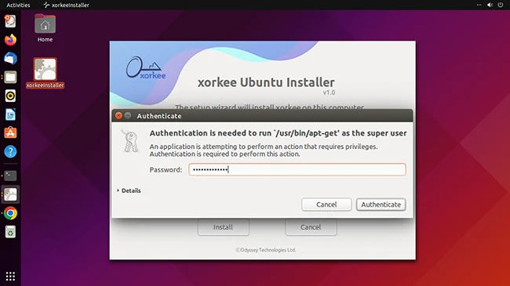Screen dimensions: 510x286
Task: Open the Home folder desktop icon
Action: (45, 28)
